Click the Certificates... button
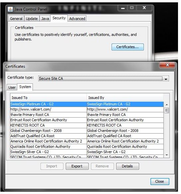The width and height of the screenshot is (181, 194). pyautogui.click(x=128, y=47)
